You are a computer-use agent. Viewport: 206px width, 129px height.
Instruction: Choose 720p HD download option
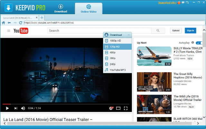coord(117,47)
